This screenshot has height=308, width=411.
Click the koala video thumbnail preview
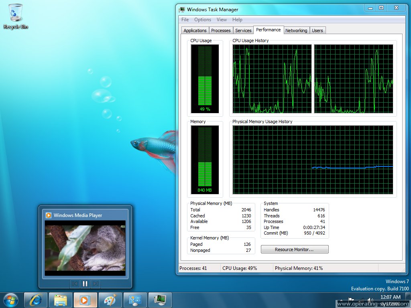[x=85, y=248]
